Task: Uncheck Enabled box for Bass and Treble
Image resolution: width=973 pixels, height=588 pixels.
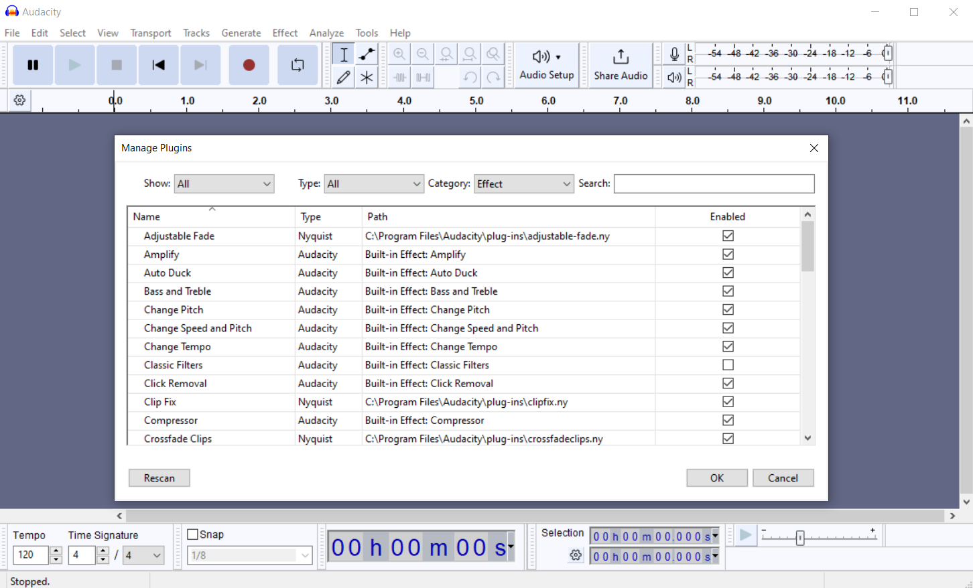Action: click(728, 291)
